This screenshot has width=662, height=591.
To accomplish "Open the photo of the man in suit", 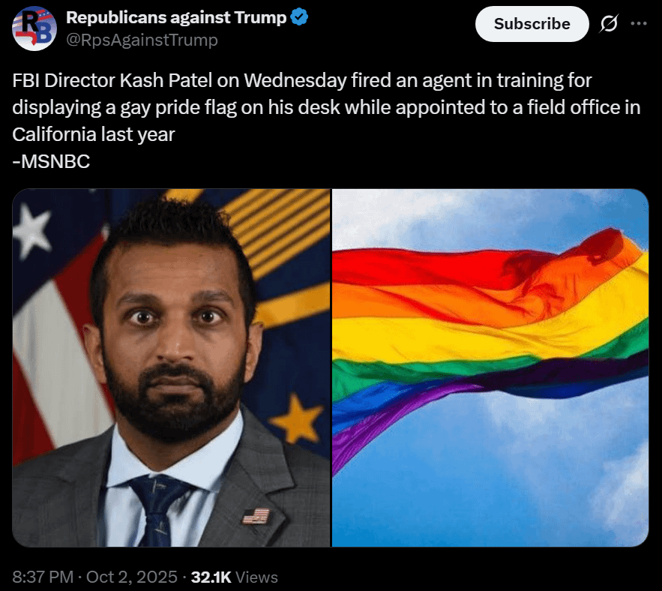I will click(x=172, y=368).
